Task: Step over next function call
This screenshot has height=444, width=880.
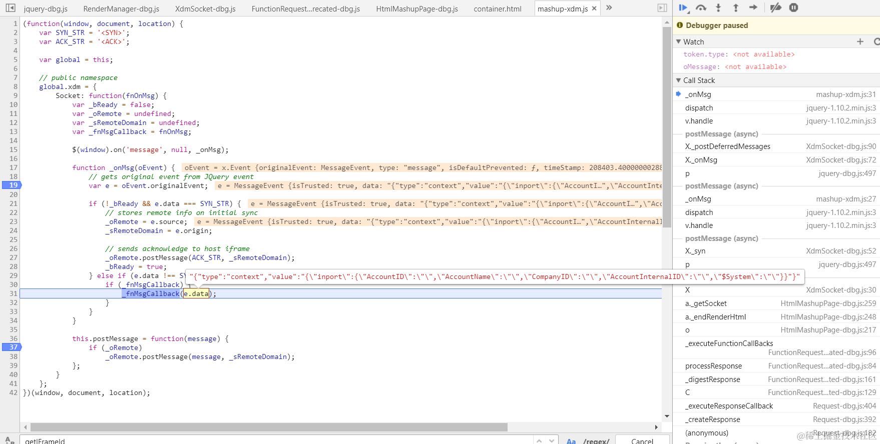Action: click(x=701, y=7)
